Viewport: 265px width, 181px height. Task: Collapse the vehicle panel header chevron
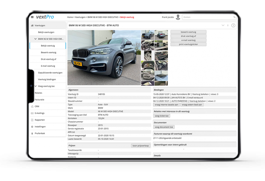coord(223,25)
